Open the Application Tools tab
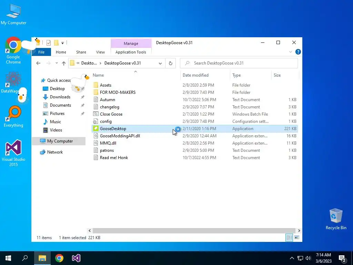 click(x=131, y=52)
